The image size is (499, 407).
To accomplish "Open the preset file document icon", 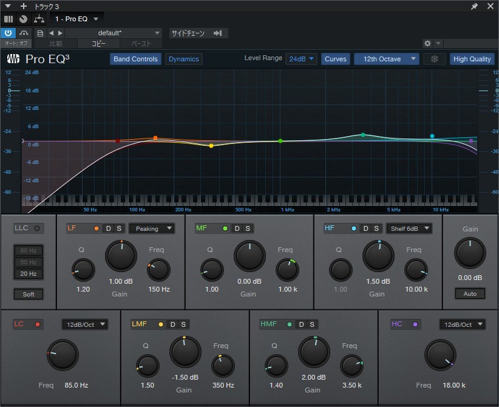I will click(x=40, y=33).
